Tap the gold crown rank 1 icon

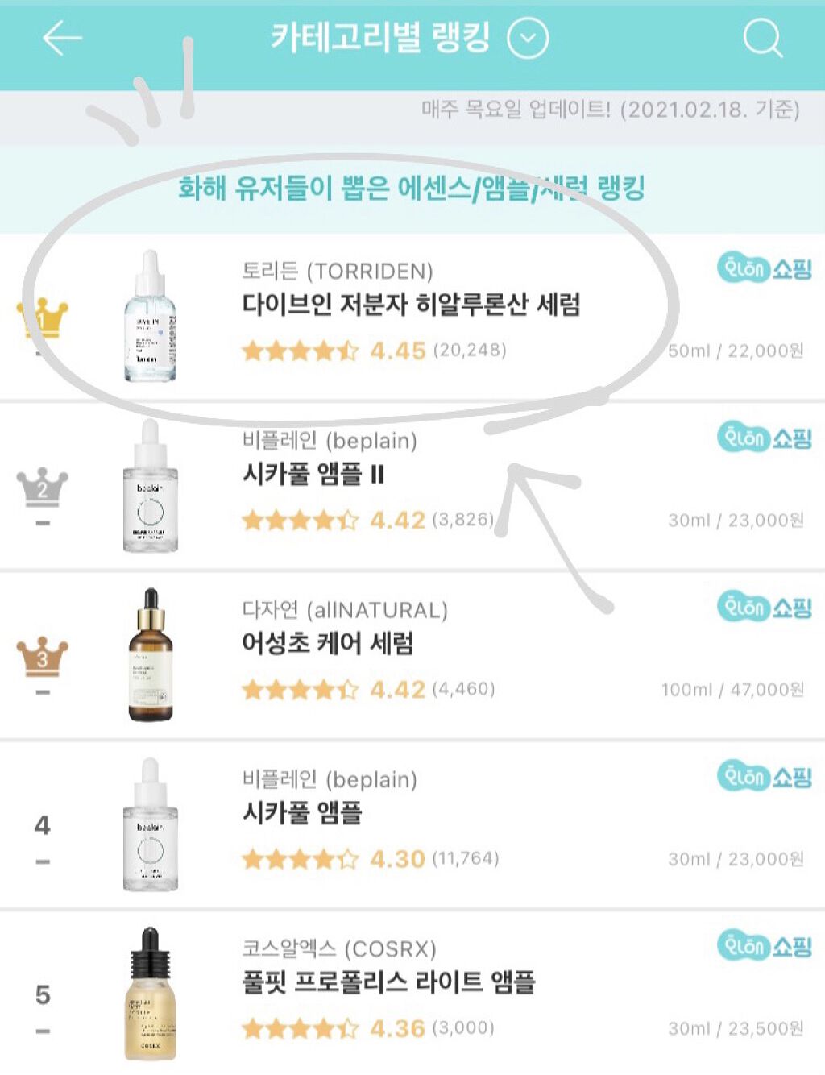click(43, 318)
